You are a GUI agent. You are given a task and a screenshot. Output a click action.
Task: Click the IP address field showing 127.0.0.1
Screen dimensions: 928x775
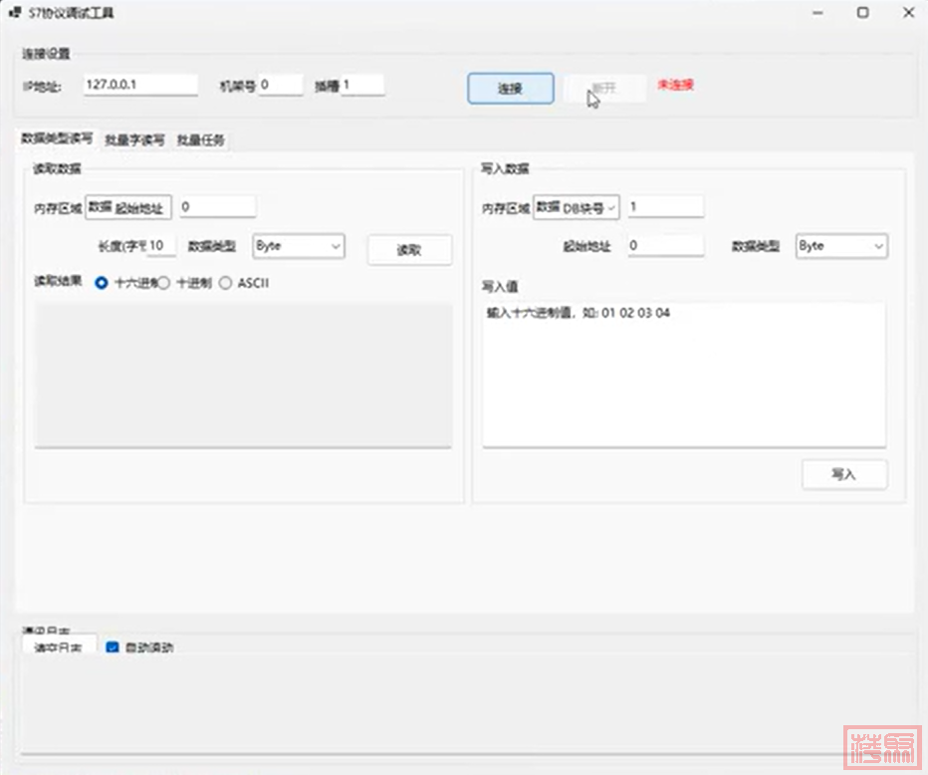(139, 86)
